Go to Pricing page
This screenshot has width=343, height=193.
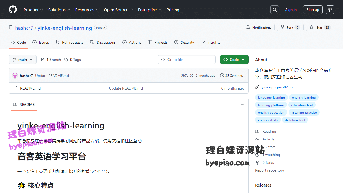point(173,10)
